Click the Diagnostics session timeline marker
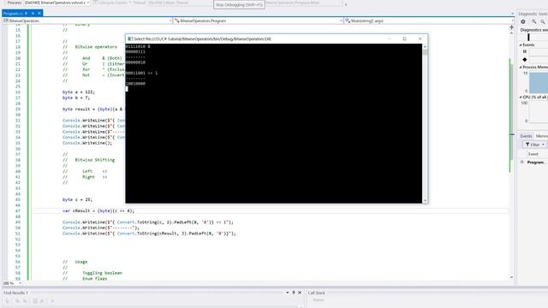 point(528,37)
